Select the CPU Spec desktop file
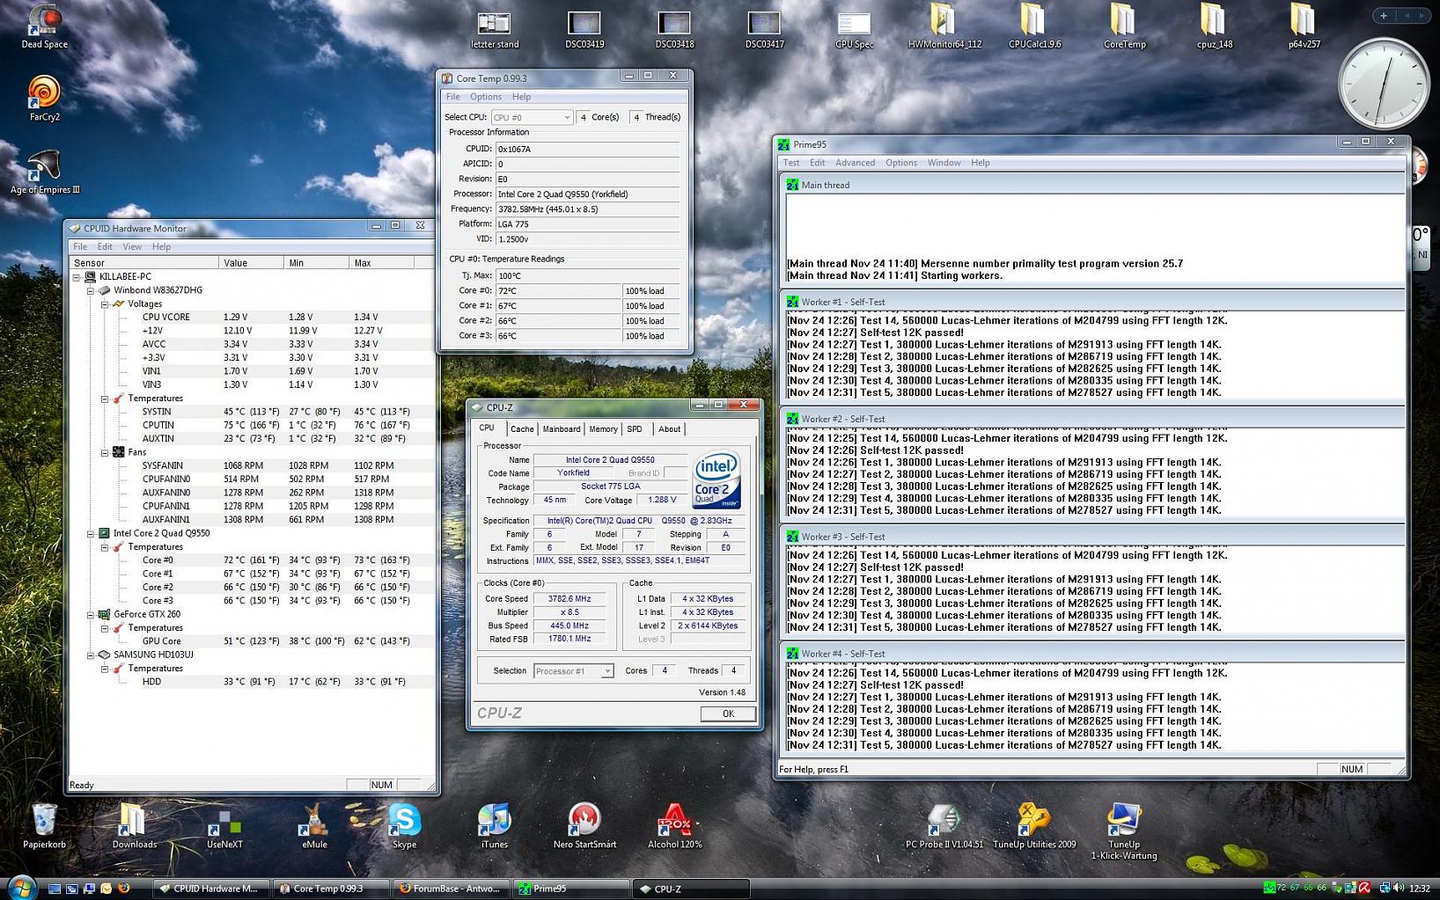Screen dimensions: 1440x900 coord(854,29)
